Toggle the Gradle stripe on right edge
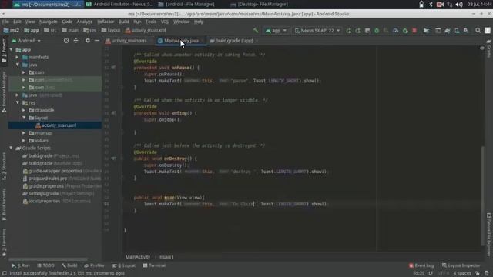Viewport: 493px width, 277px height. click(x=488, y=48)
